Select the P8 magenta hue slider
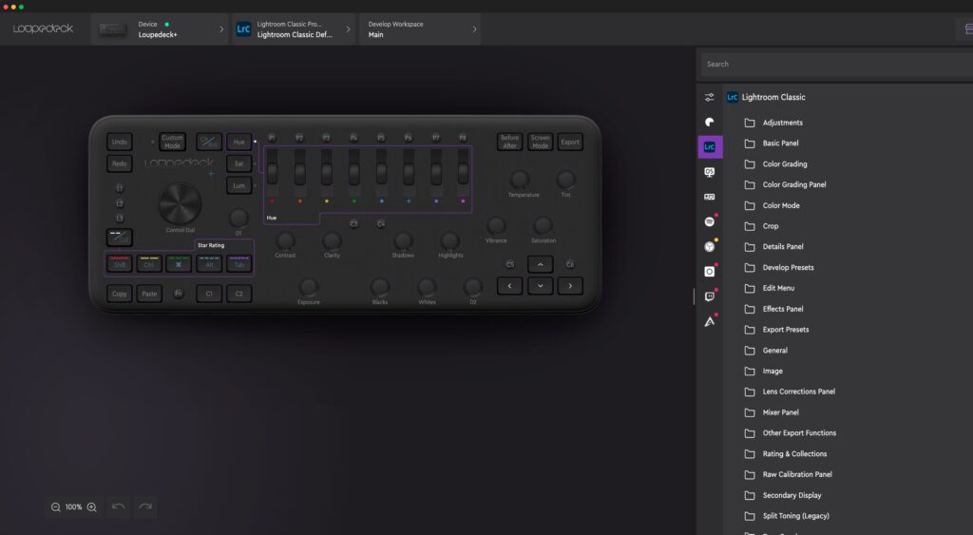The image size is (973, 535). [463, 175]
